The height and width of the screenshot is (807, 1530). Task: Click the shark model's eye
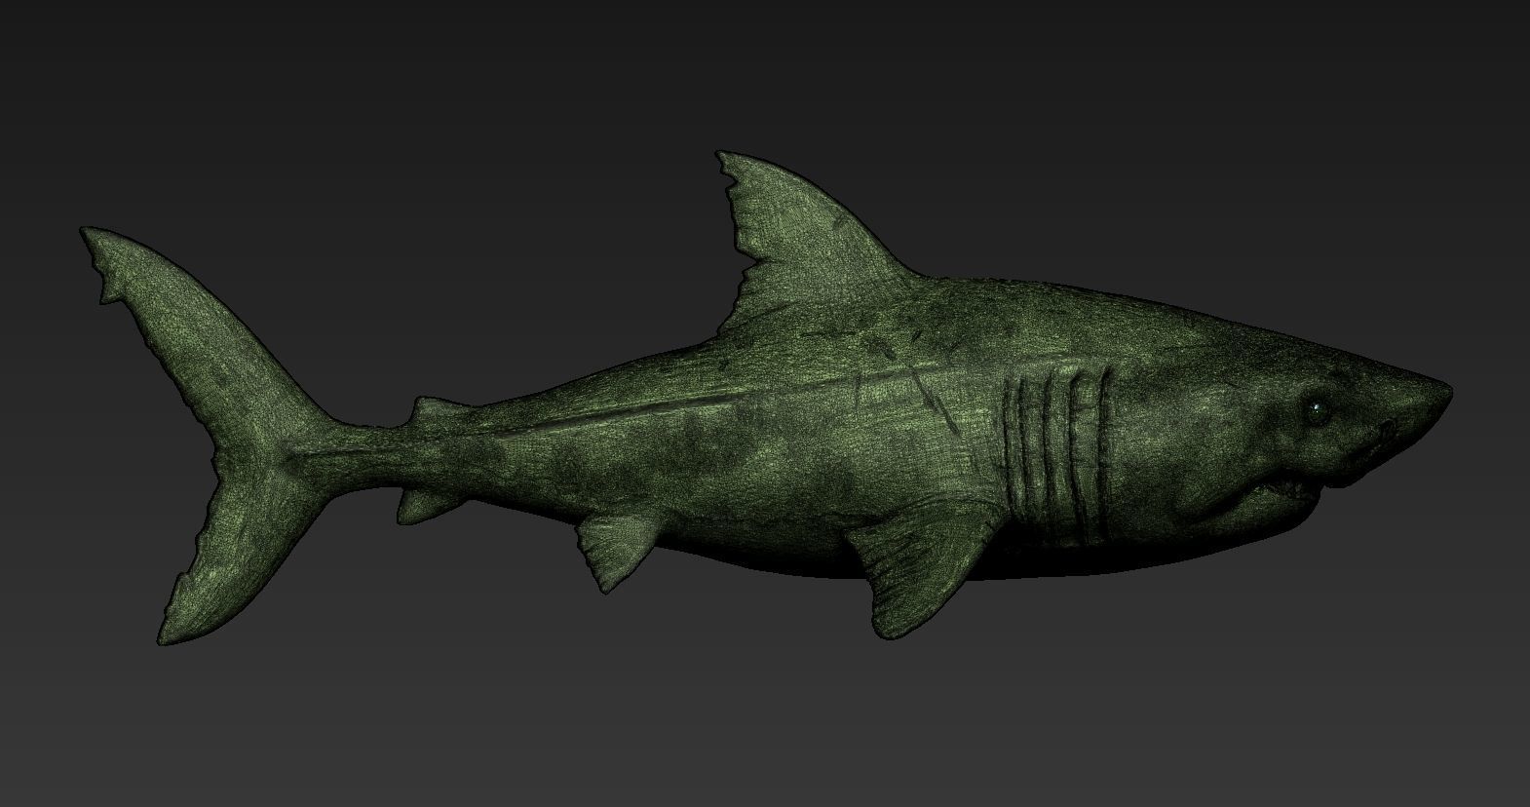(x=1318, y=412)
